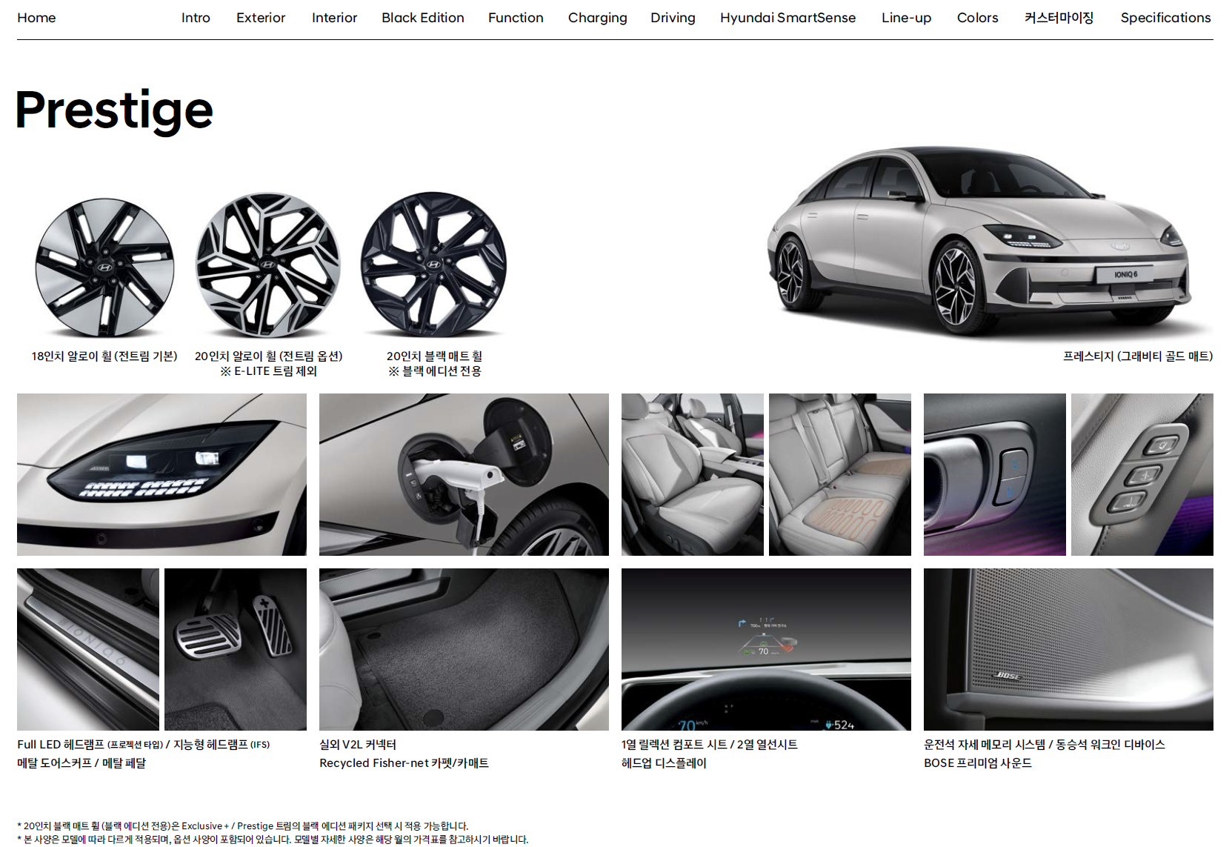This screenshot has width=1232, height=847.
Task: Select Black Edition in navigation
Action: pyautogui.click(x=423, y=18)
